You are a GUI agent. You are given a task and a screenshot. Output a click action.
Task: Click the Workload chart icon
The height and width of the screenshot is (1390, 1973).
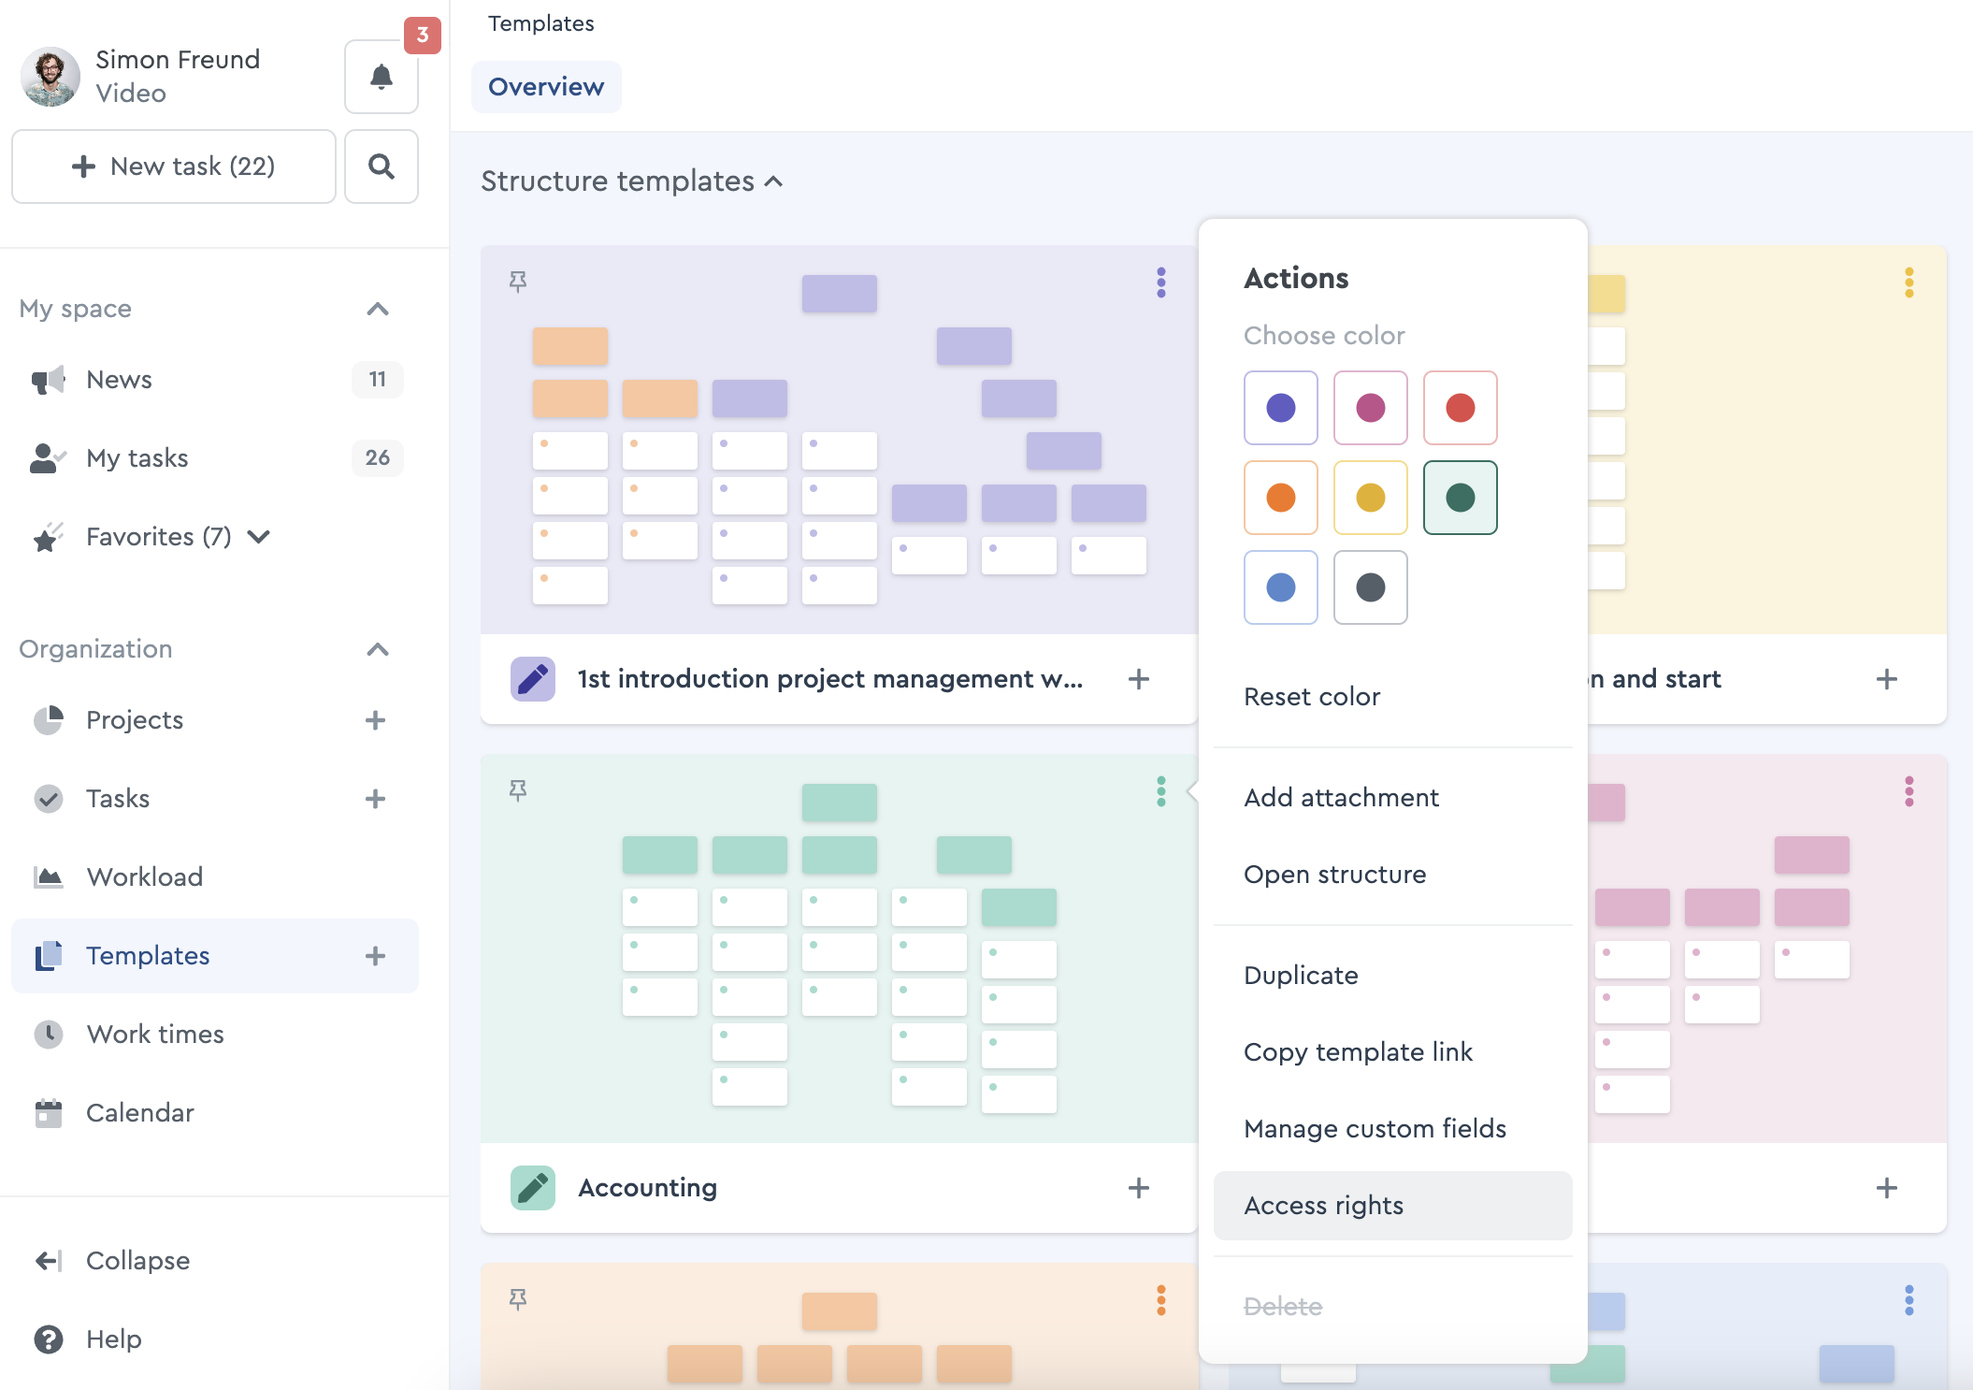pos(48,877)
